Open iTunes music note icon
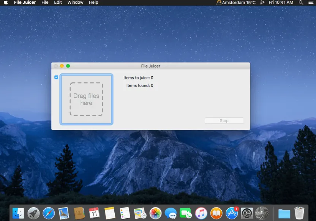 pos(201,213)
